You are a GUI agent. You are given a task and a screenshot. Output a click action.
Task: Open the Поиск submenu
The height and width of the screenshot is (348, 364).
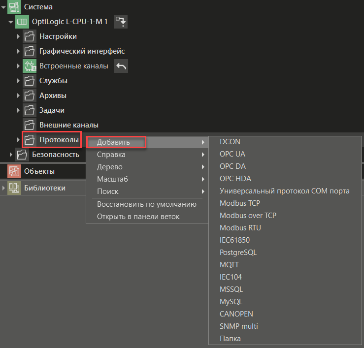click(147, 191)
